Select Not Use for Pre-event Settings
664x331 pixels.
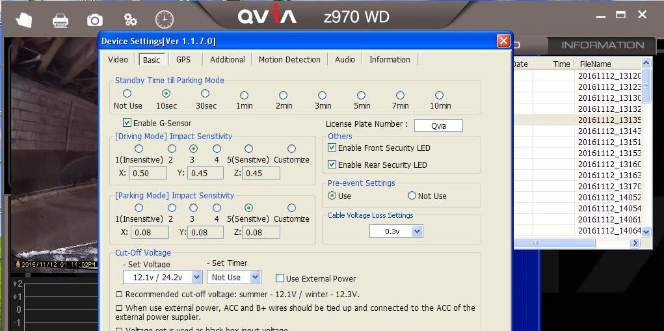pyautogui.click(x=412, y=196)
